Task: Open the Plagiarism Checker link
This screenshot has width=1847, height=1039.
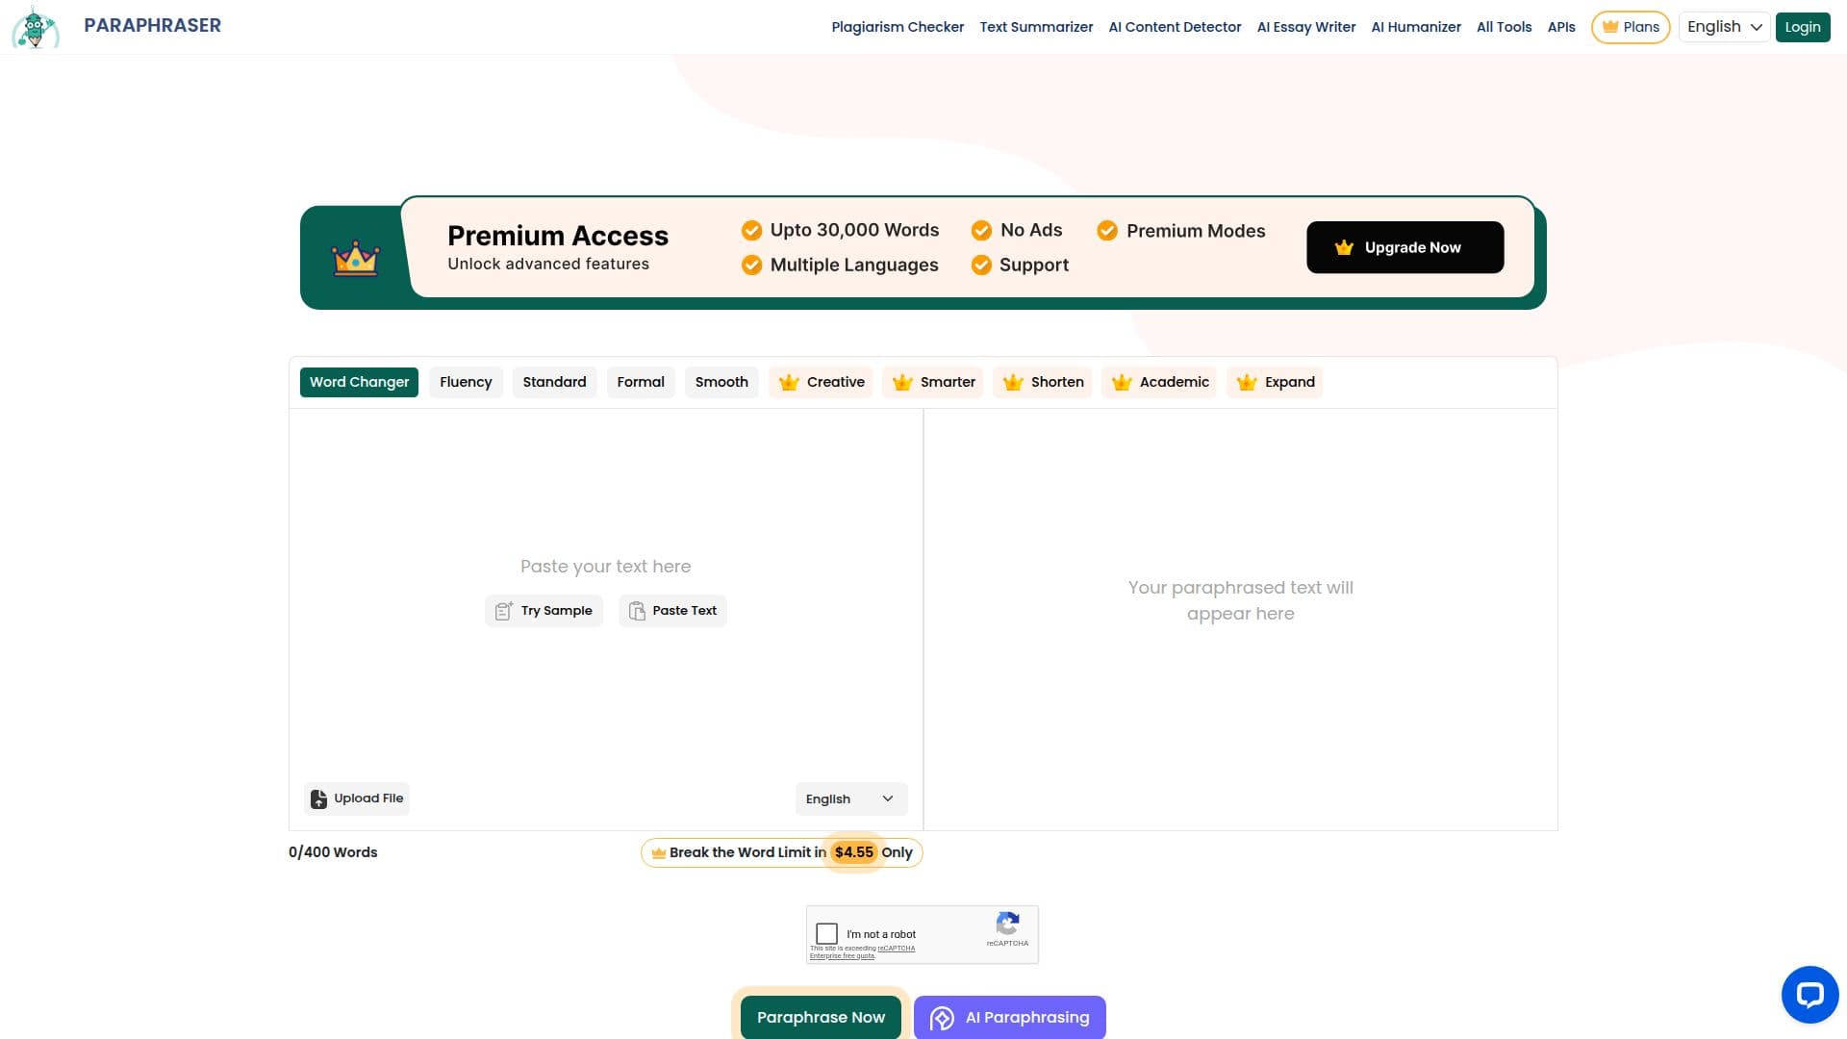Action: point(898,27)
